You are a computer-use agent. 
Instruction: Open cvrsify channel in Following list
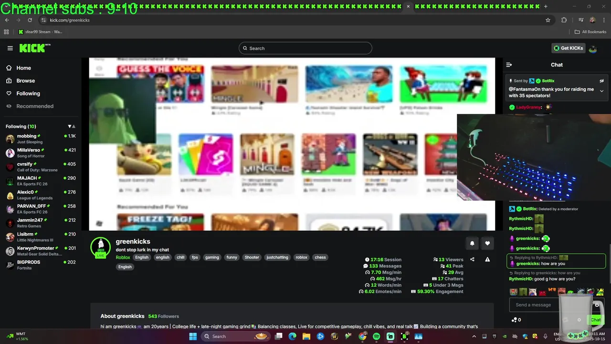pos(41,167)
